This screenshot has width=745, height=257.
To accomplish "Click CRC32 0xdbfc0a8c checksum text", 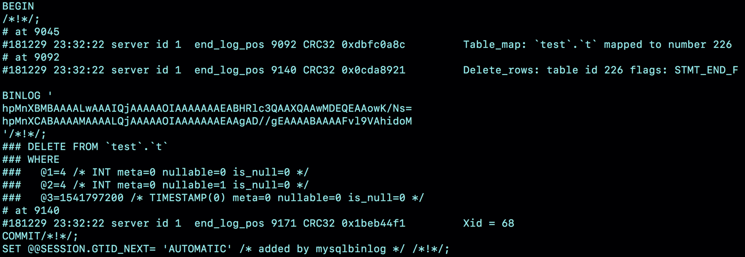I will (x=354, y=45).
